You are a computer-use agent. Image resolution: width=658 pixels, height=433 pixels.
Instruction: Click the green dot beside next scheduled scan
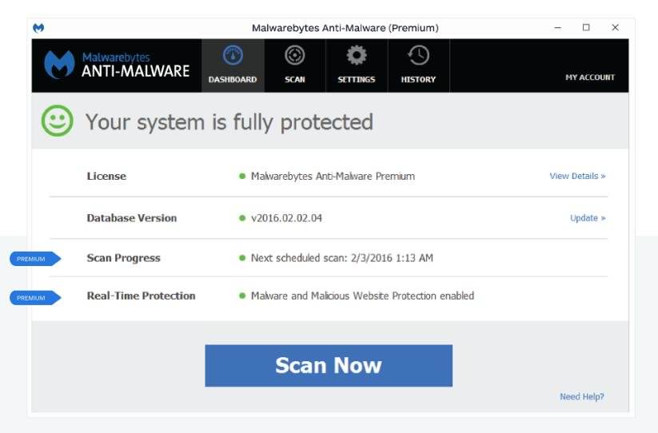pos(242,258)
